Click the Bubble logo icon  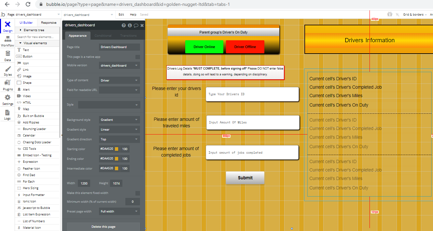click(x=3, y=15)
